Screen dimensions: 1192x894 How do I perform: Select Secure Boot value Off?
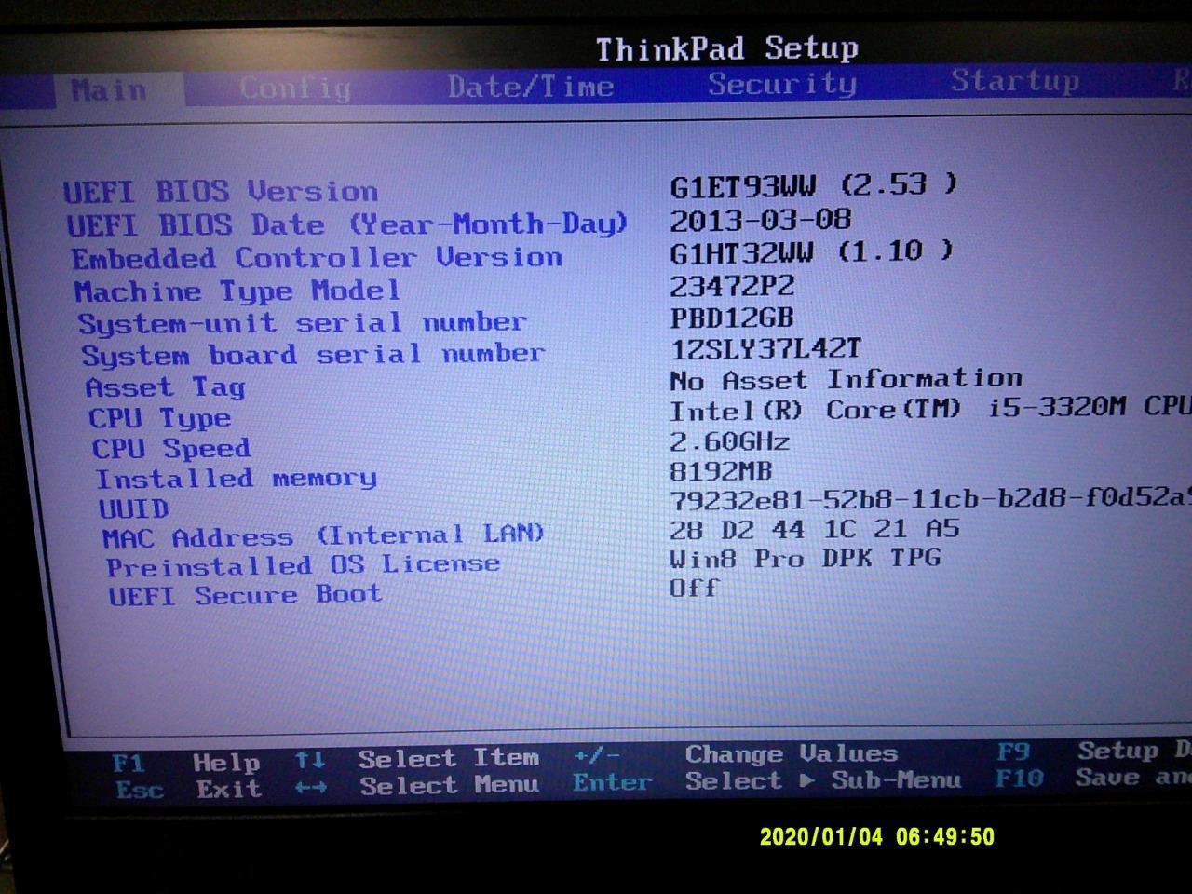pos(695,588)
